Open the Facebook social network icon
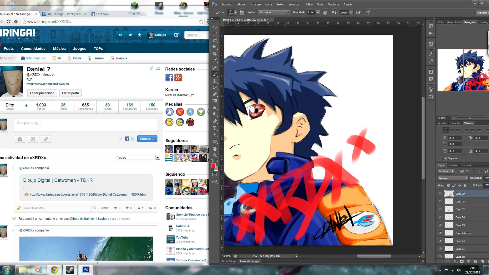Screen dimensions: 489x275 [x=169, y=78]
